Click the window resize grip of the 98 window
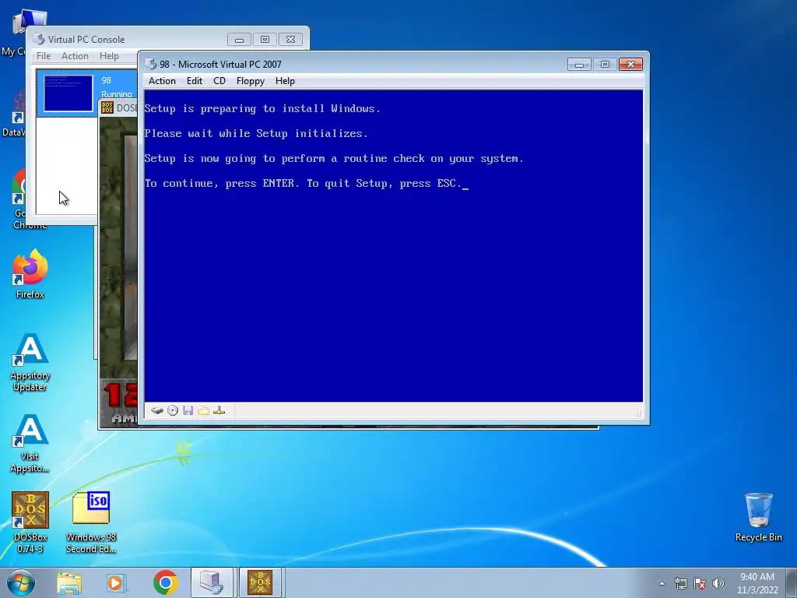The image size is (797, 598). click(x=638, y=414)
